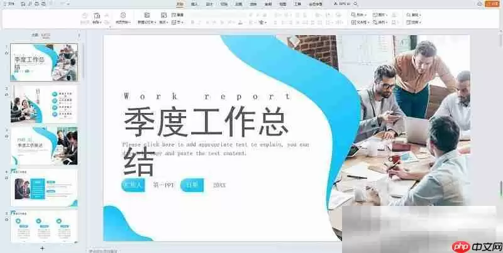Switch to the 切换 ribbon tab
Viewport: 503px width, 253px height.
click(x=224, y=4)
